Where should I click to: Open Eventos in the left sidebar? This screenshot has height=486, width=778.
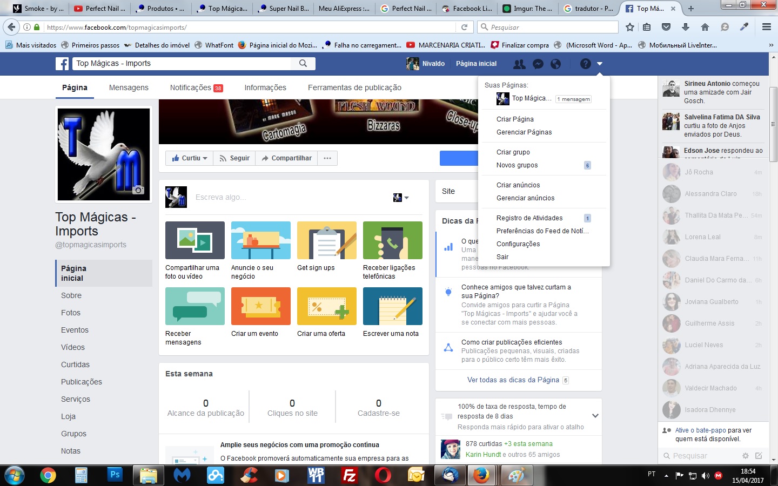click(75, 330)
